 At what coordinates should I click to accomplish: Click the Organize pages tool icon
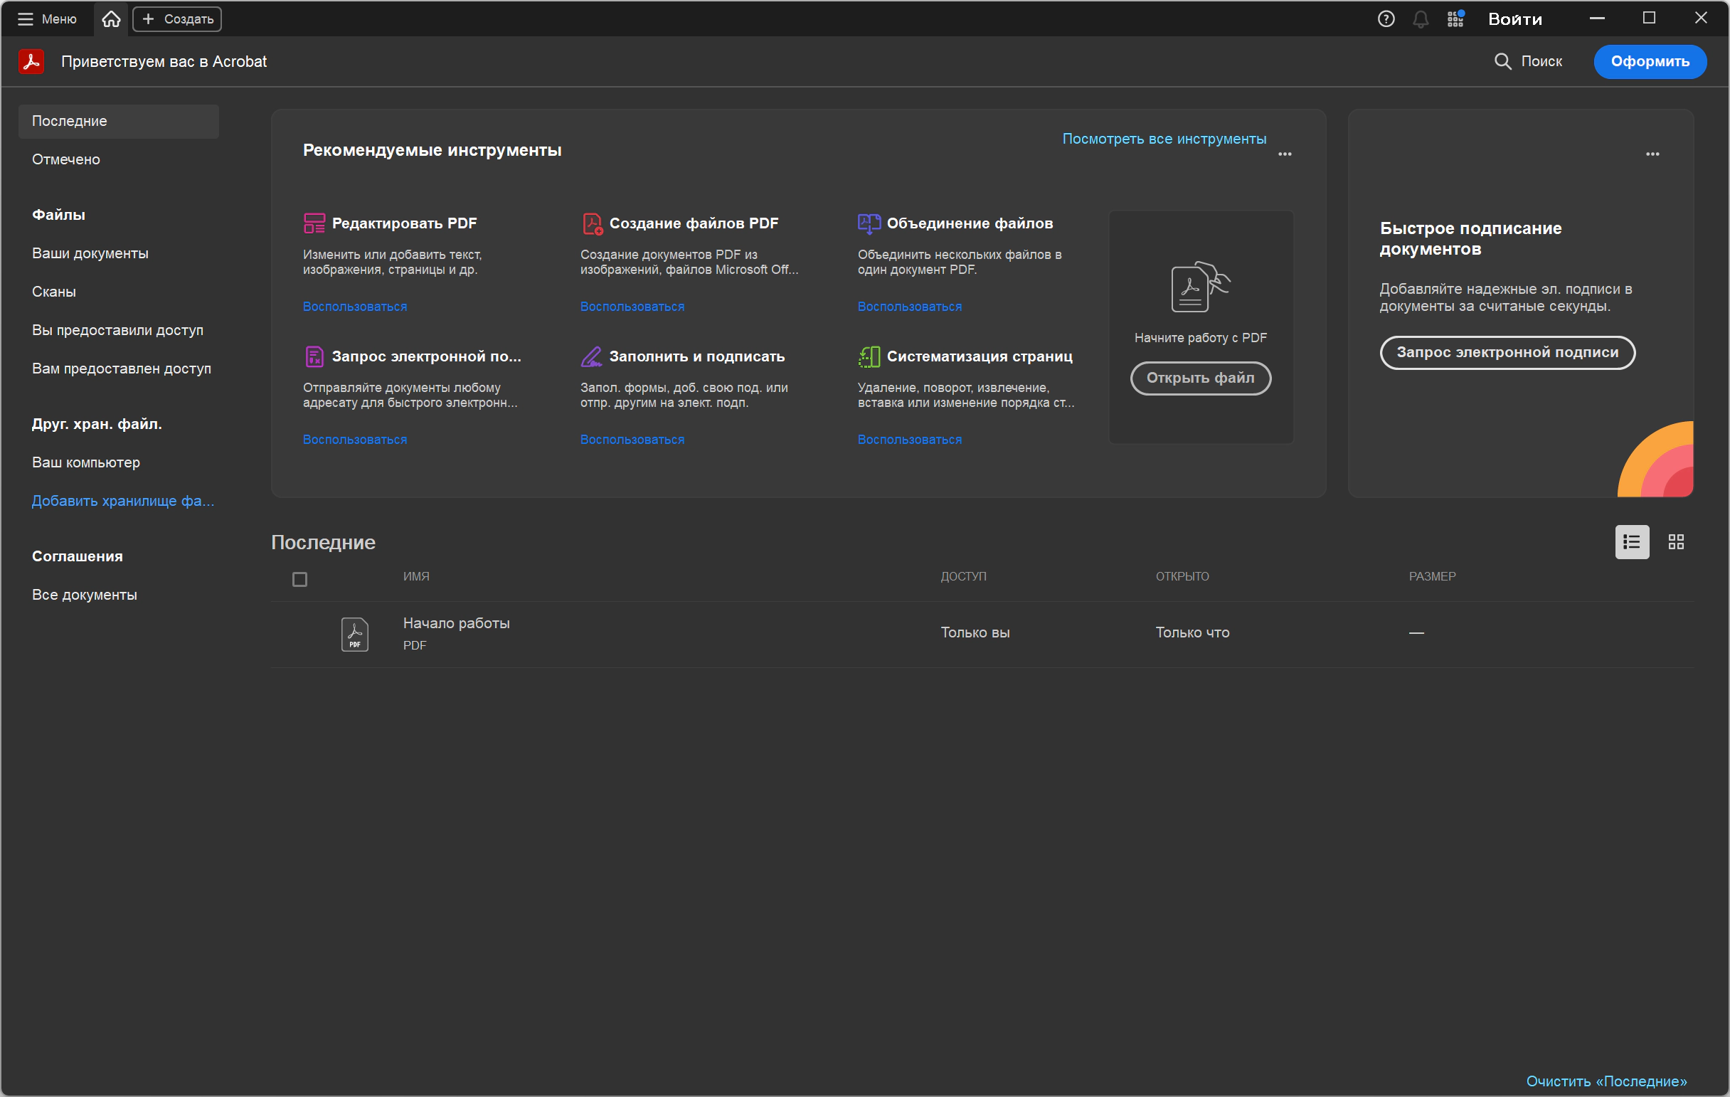click(x=869, y=356)
